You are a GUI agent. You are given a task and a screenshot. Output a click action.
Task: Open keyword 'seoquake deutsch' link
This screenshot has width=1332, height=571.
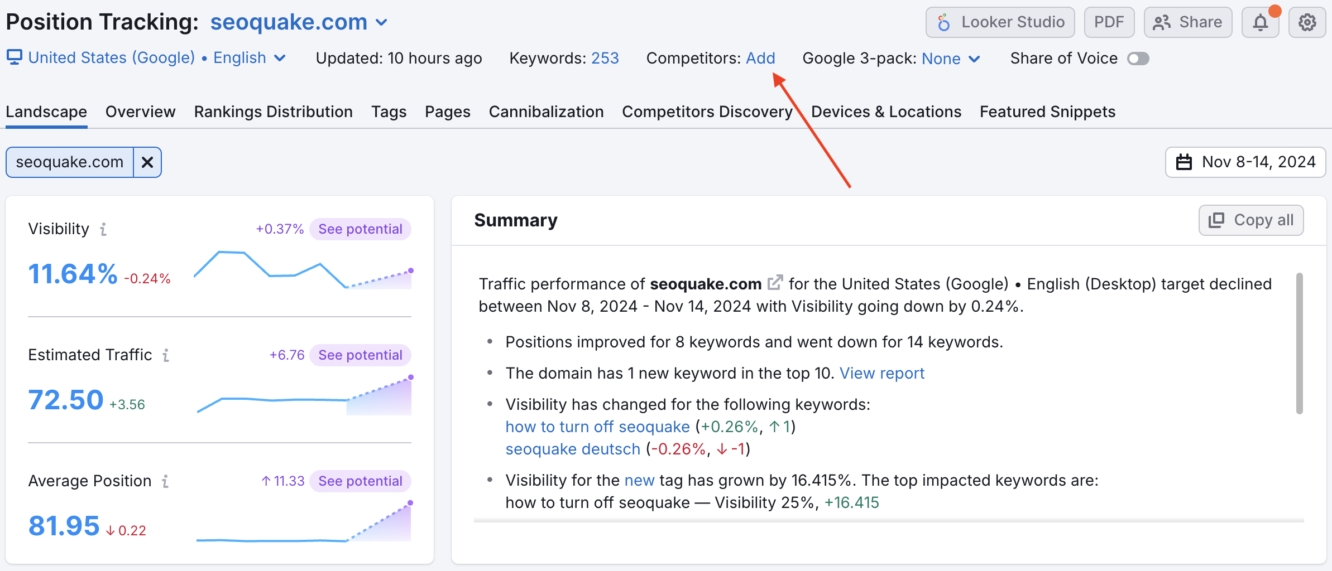tap(573, 449)
